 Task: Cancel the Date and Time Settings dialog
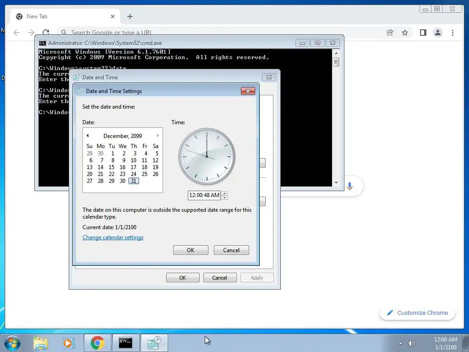point(231,250)
